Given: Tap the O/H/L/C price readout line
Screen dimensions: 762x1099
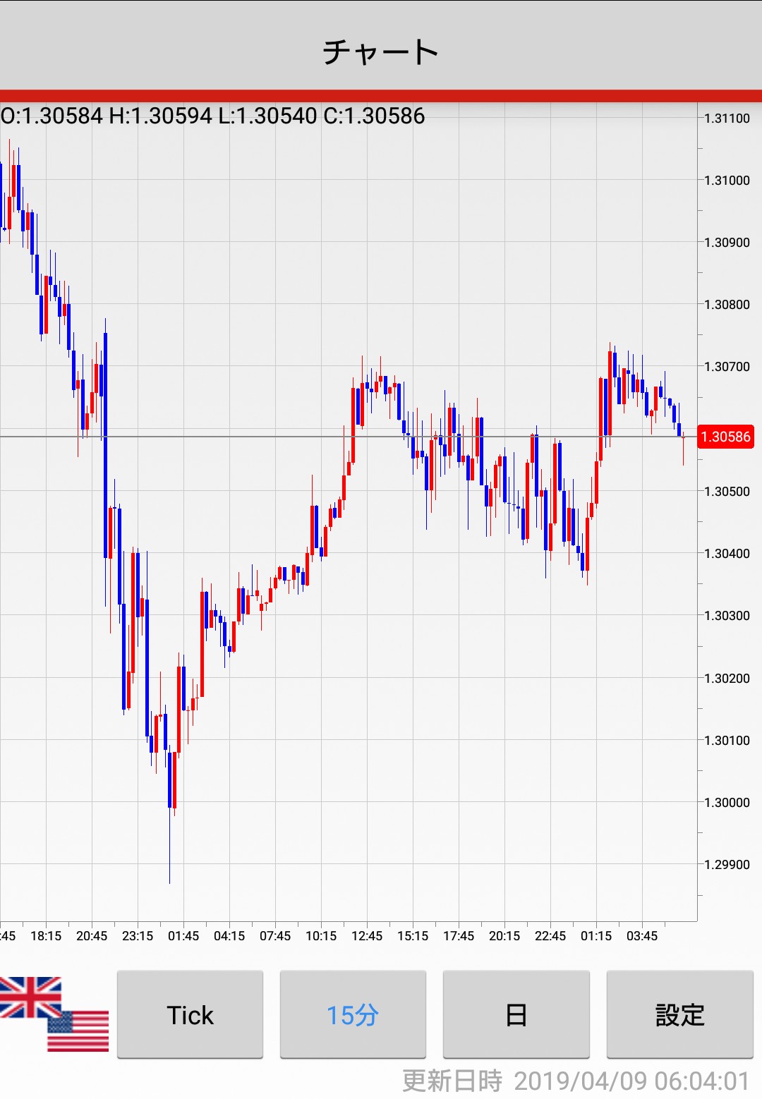Looking at the screenshot, I should 212,116.
